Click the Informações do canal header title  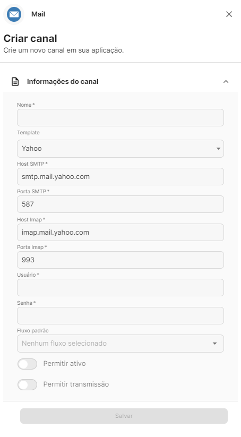[63, 82]
